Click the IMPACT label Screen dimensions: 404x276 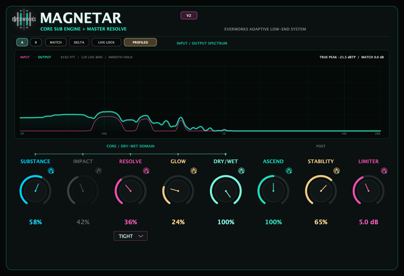coord(83,161)
